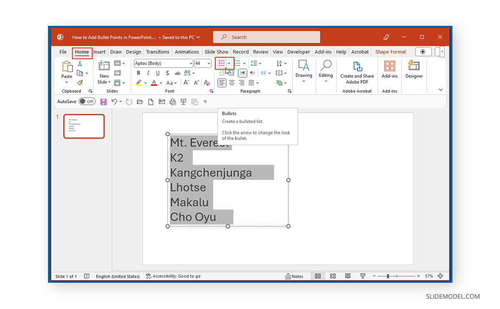500x309 pixels.
Task: Click the Cut scissors icon
Action: coord(80,64)
